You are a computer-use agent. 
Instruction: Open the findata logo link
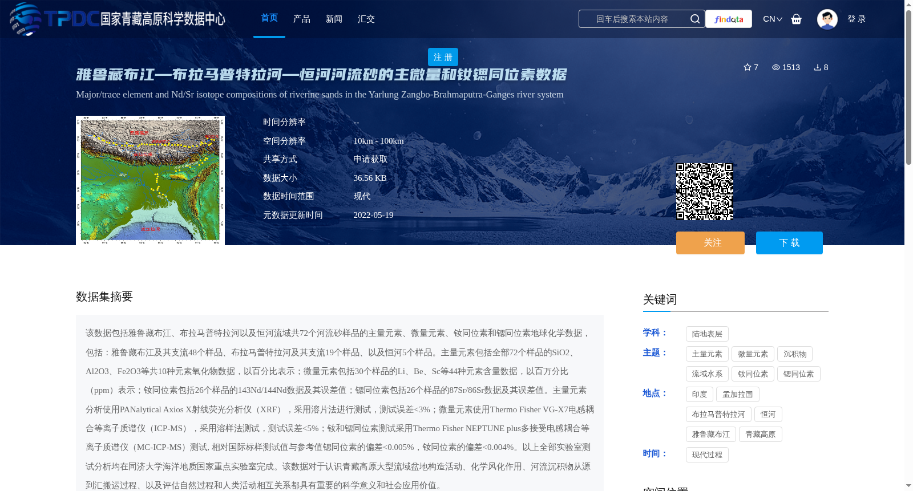coord(729,19)
